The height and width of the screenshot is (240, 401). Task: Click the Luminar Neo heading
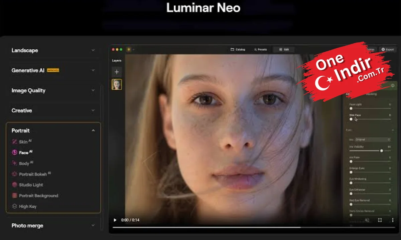click(203, 8)
